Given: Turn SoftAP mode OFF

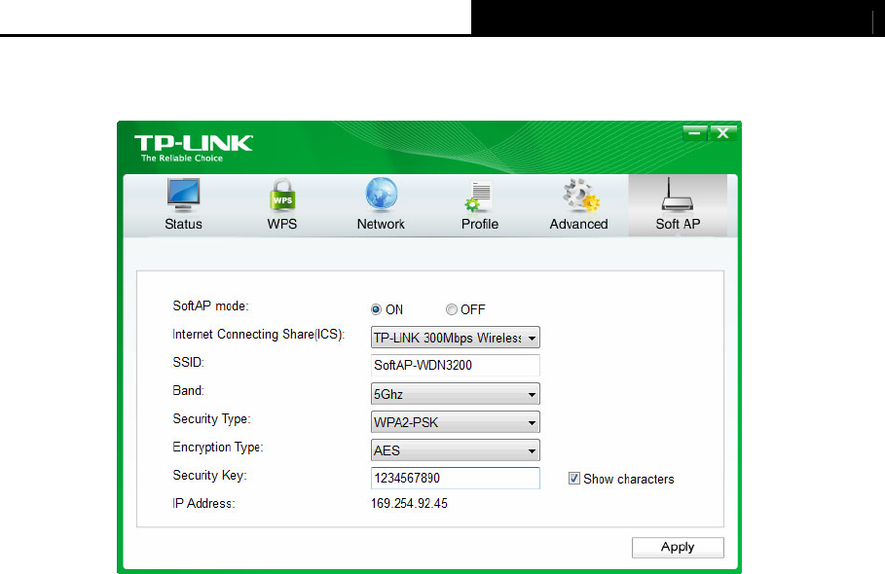Looking at the screenshot, I should (x=451, y=309).
